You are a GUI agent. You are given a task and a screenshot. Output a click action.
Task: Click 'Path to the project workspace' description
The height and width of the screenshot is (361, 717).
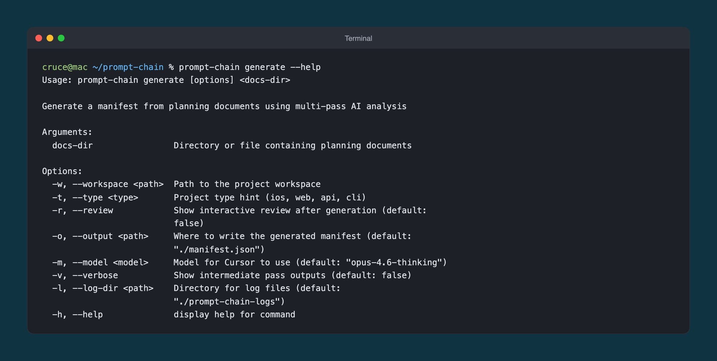tap(247, 184)
